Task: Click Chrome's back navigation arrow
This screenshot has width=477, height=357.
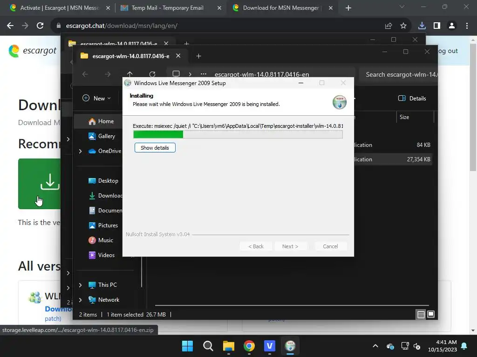Action: [10, 26]
